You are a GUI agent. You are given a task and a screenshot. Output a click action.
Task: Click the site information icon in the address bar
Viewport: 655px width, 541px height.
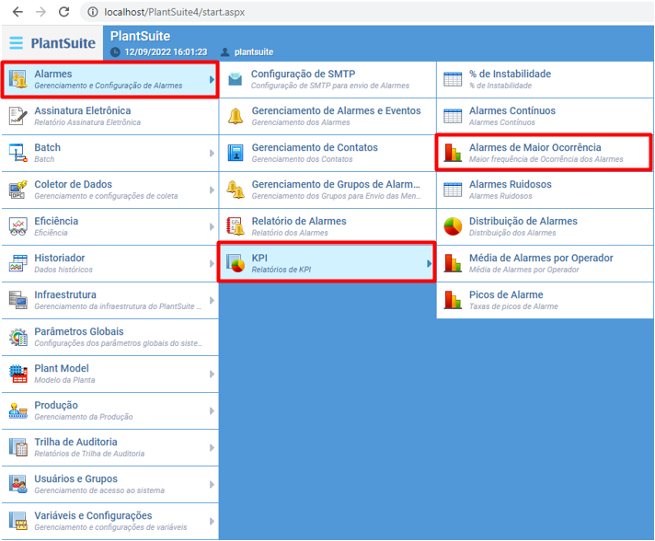click(92, 12)
